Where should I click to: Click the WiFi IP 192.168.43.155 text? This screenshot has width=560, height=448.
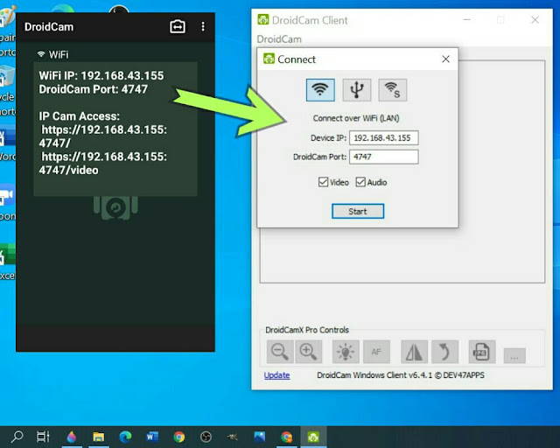[x=101, y=76]
